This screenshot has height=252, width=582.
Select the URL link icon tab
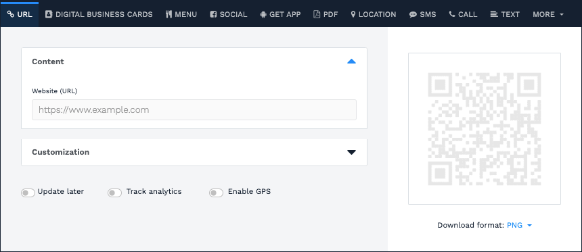point(20,14)
